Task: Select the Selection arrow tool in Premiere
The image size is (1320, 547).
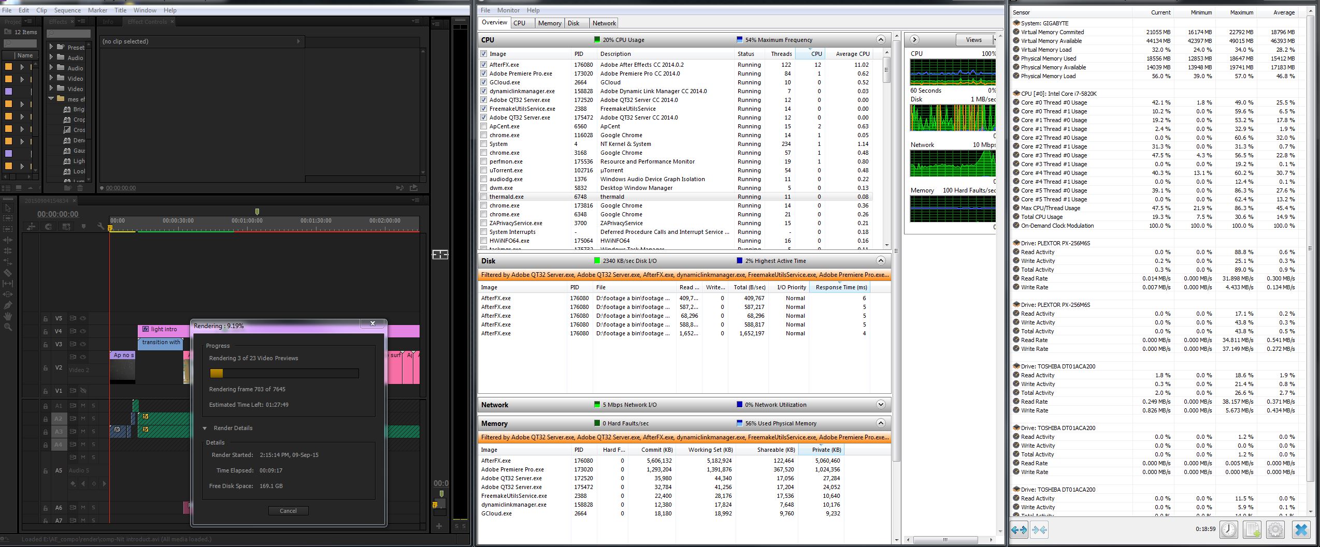Action: coord(8,208)
